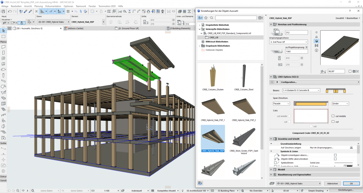This screenshot has width=363, height=193.
Task: Click the Undo arrow in toolbar
Action: (x=10, y=12)
